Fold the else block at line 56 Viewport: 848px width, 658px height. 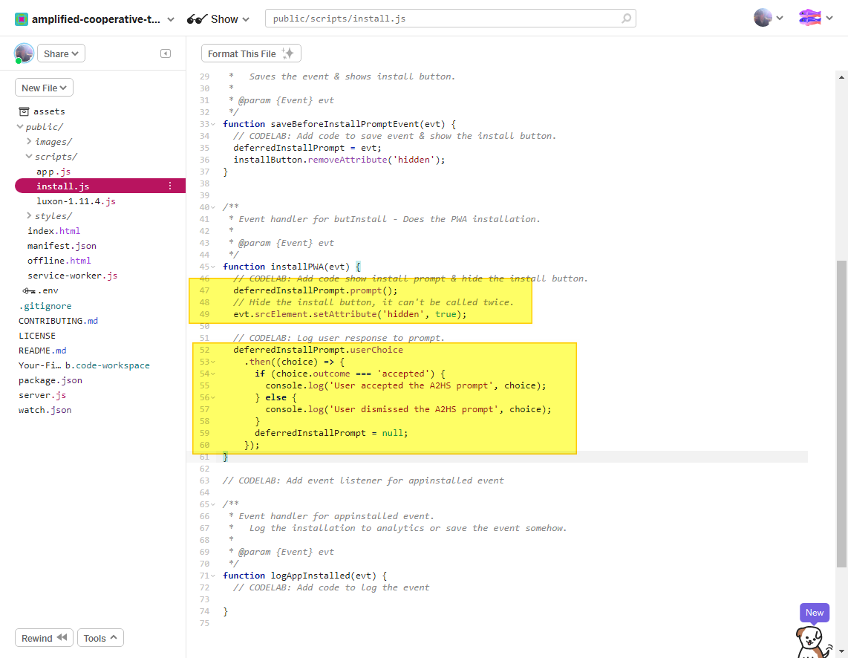[214, 397]
